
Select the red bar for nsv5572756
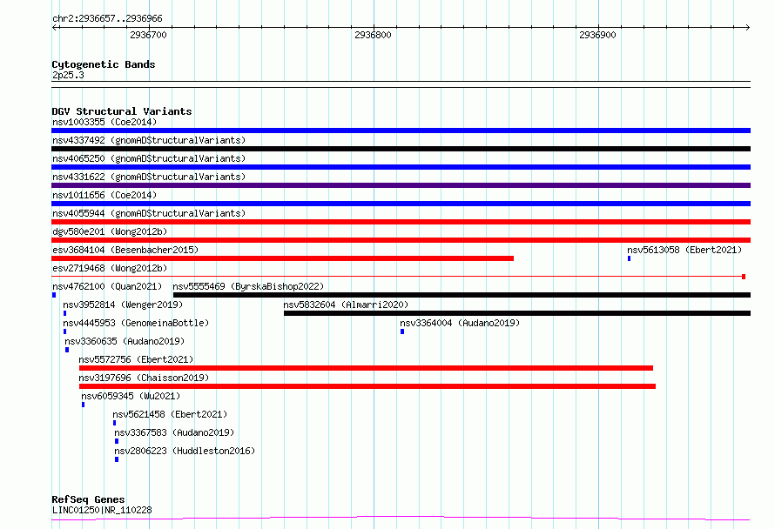[x=366, y=368]
